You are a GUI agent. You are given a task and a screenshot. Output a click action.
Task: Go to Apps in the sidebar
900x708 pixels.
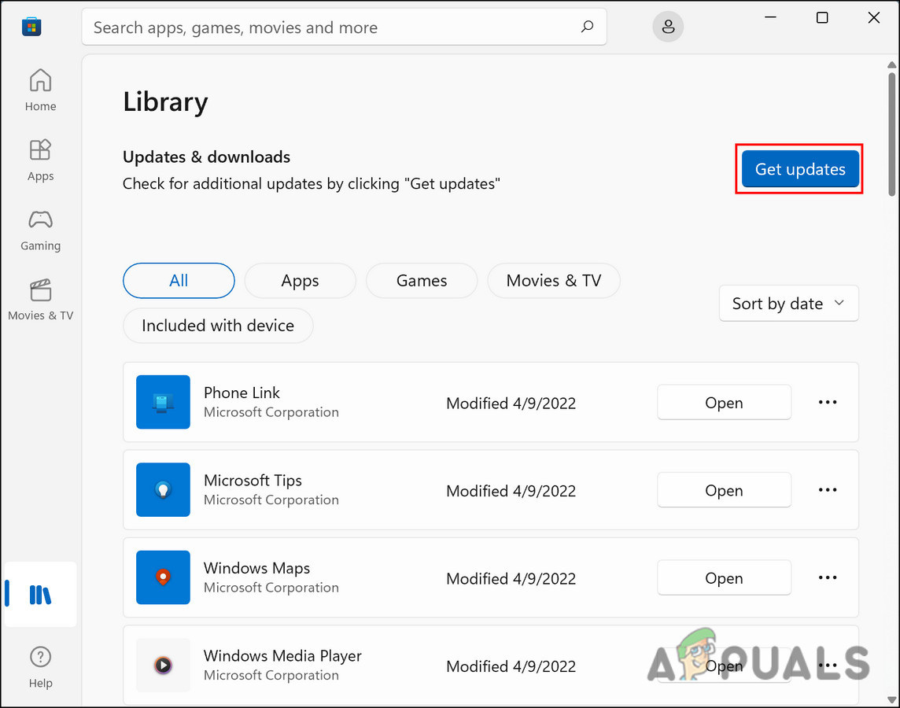[40, 160]
